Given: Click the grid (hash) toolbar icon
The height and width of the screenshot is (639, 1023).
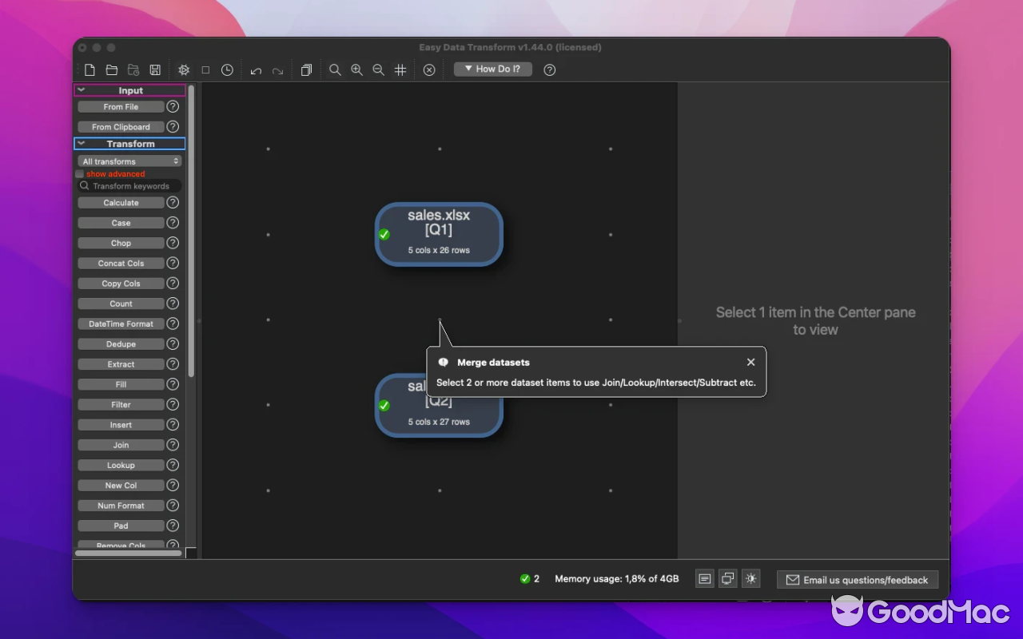Looking at the screenshot, I should pyautogui.click(x=400, y=70).
